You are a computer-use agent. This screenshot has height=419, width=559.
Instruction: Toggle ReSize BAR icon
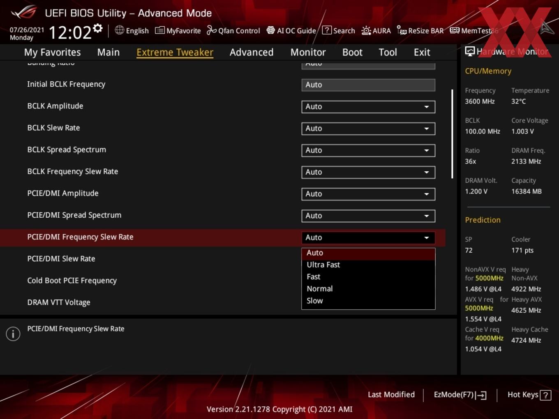coord(402,30)
